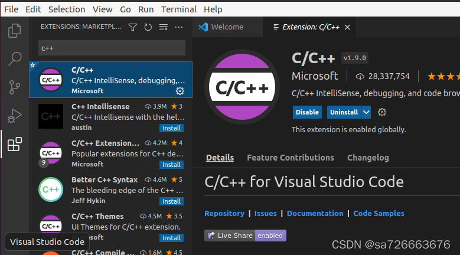Image resolution: width=460 pixels, height=255 pixels.
Task: Click the Jeff Hykin publisher name
Action: pyautogui.click(x=89, y=201)
